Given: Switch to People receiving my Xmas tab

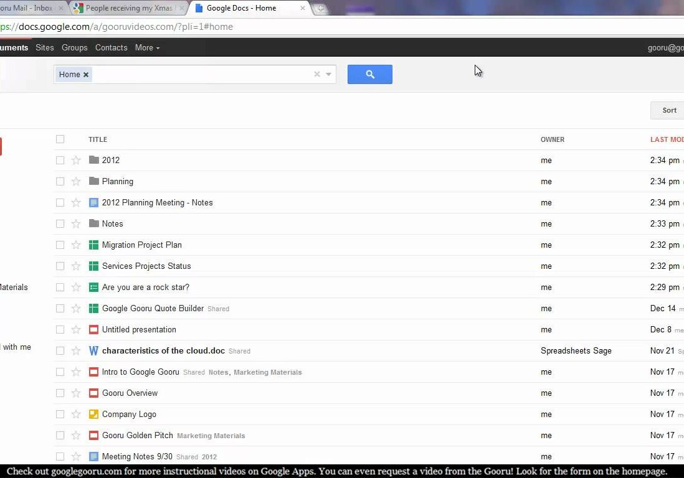Looking at the screenshot, I should pos(129,8).
